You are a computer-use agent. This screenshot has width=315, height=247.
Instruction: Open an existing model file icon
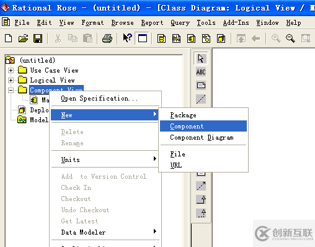coord(23,38)
